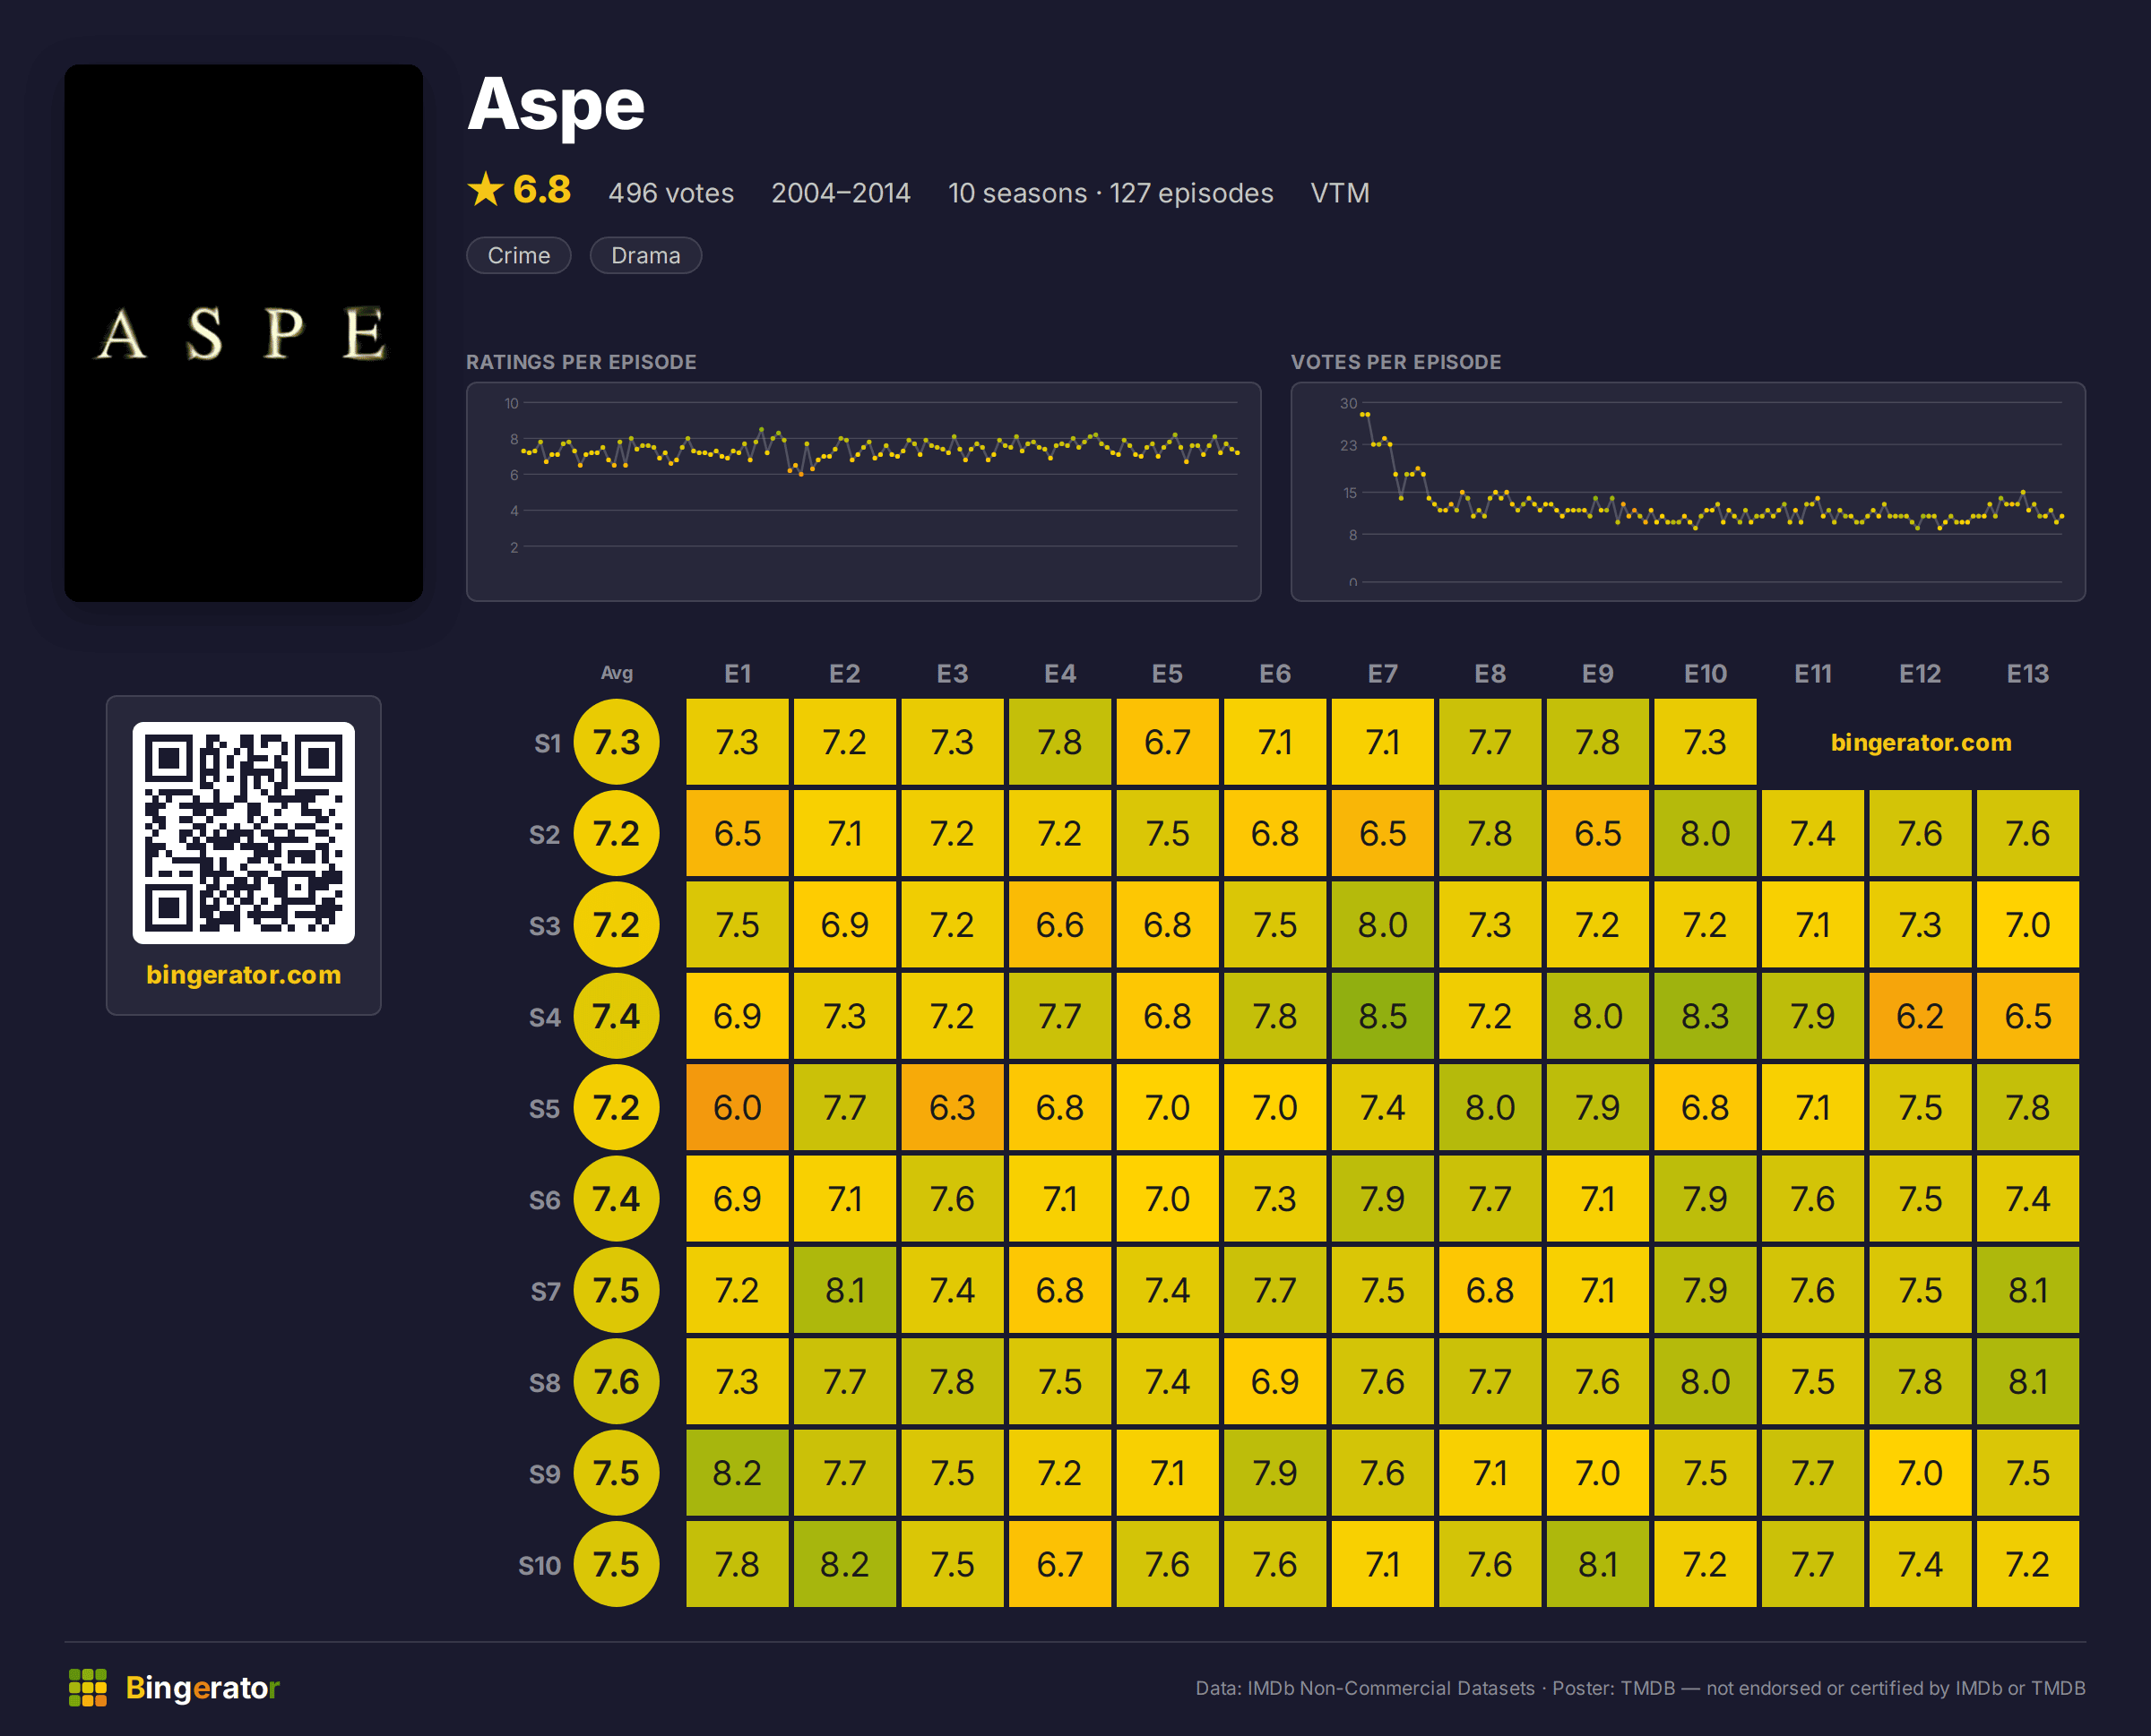The image size is (2151, 1736).
Task: Click the QR code image
Action: click(243, 833)
